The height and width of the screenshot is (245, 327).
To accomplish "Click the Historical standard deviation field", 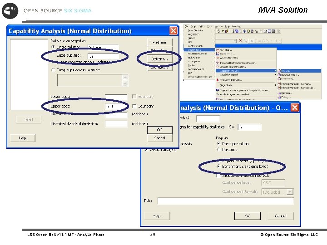I will tap(116, 123).
